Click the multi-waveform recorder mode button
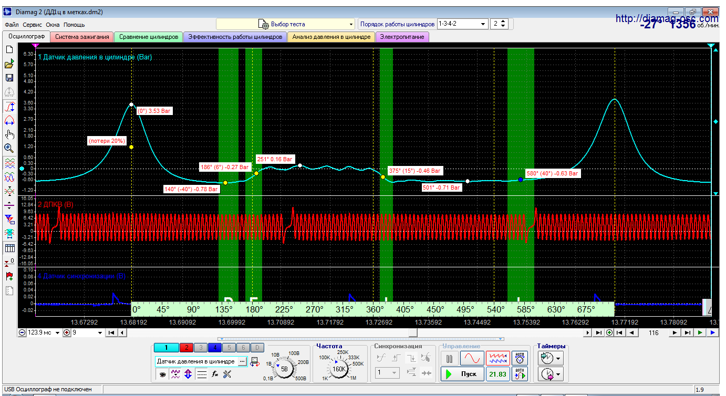 497,358
